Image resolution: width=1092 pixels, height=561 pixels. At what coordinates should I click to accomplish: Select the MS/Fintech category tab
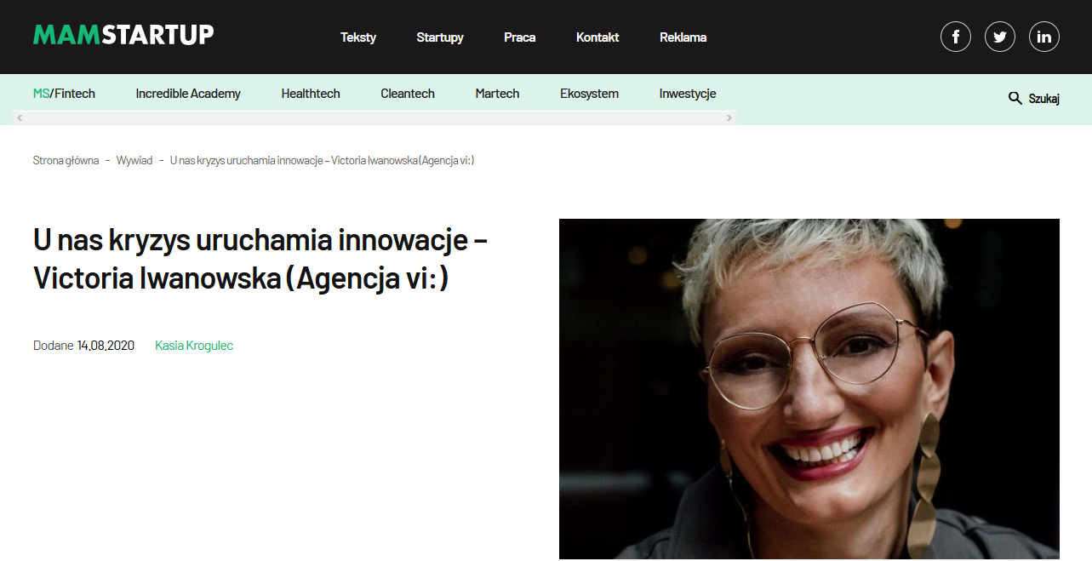64,94
